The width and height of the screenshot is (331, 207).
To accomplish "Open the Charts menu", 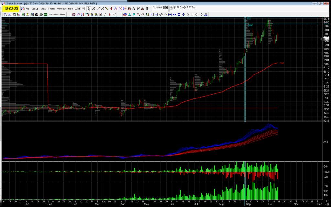I will pyautogui.click(x=51, y=9).
